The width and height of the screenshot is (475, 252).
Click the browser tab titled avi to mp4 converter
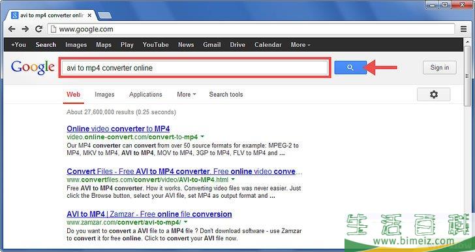52,15
